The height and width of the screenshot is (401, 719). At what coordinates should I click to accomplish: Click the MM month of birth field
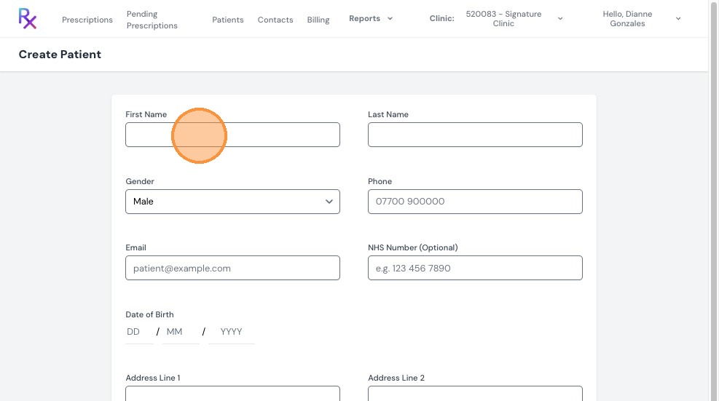click(x=181, y=332)
